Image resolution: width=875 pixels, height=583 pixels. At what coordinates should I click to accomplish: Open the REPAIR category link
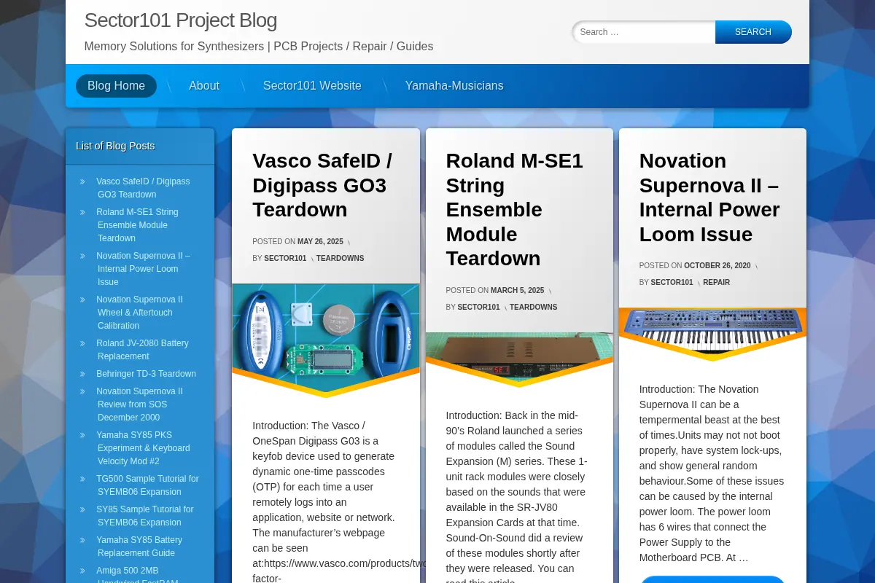pyautogui.click(x=716, y=283)
